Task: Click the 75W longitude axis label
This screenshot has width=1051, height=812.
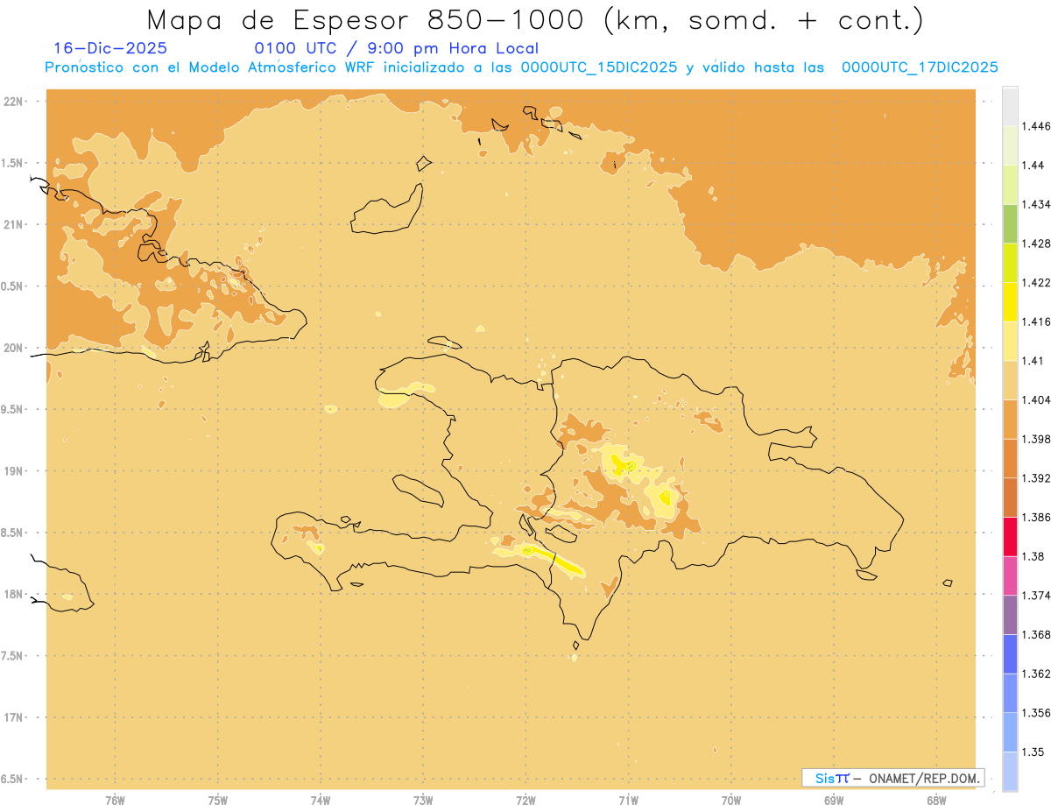Action: click(x=218, y=801)
